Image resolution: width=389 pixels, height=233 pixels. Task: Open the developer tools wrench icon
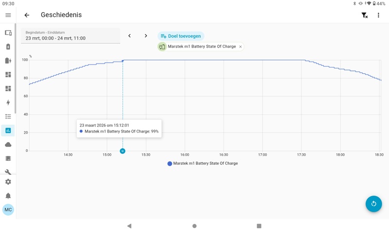8,172
